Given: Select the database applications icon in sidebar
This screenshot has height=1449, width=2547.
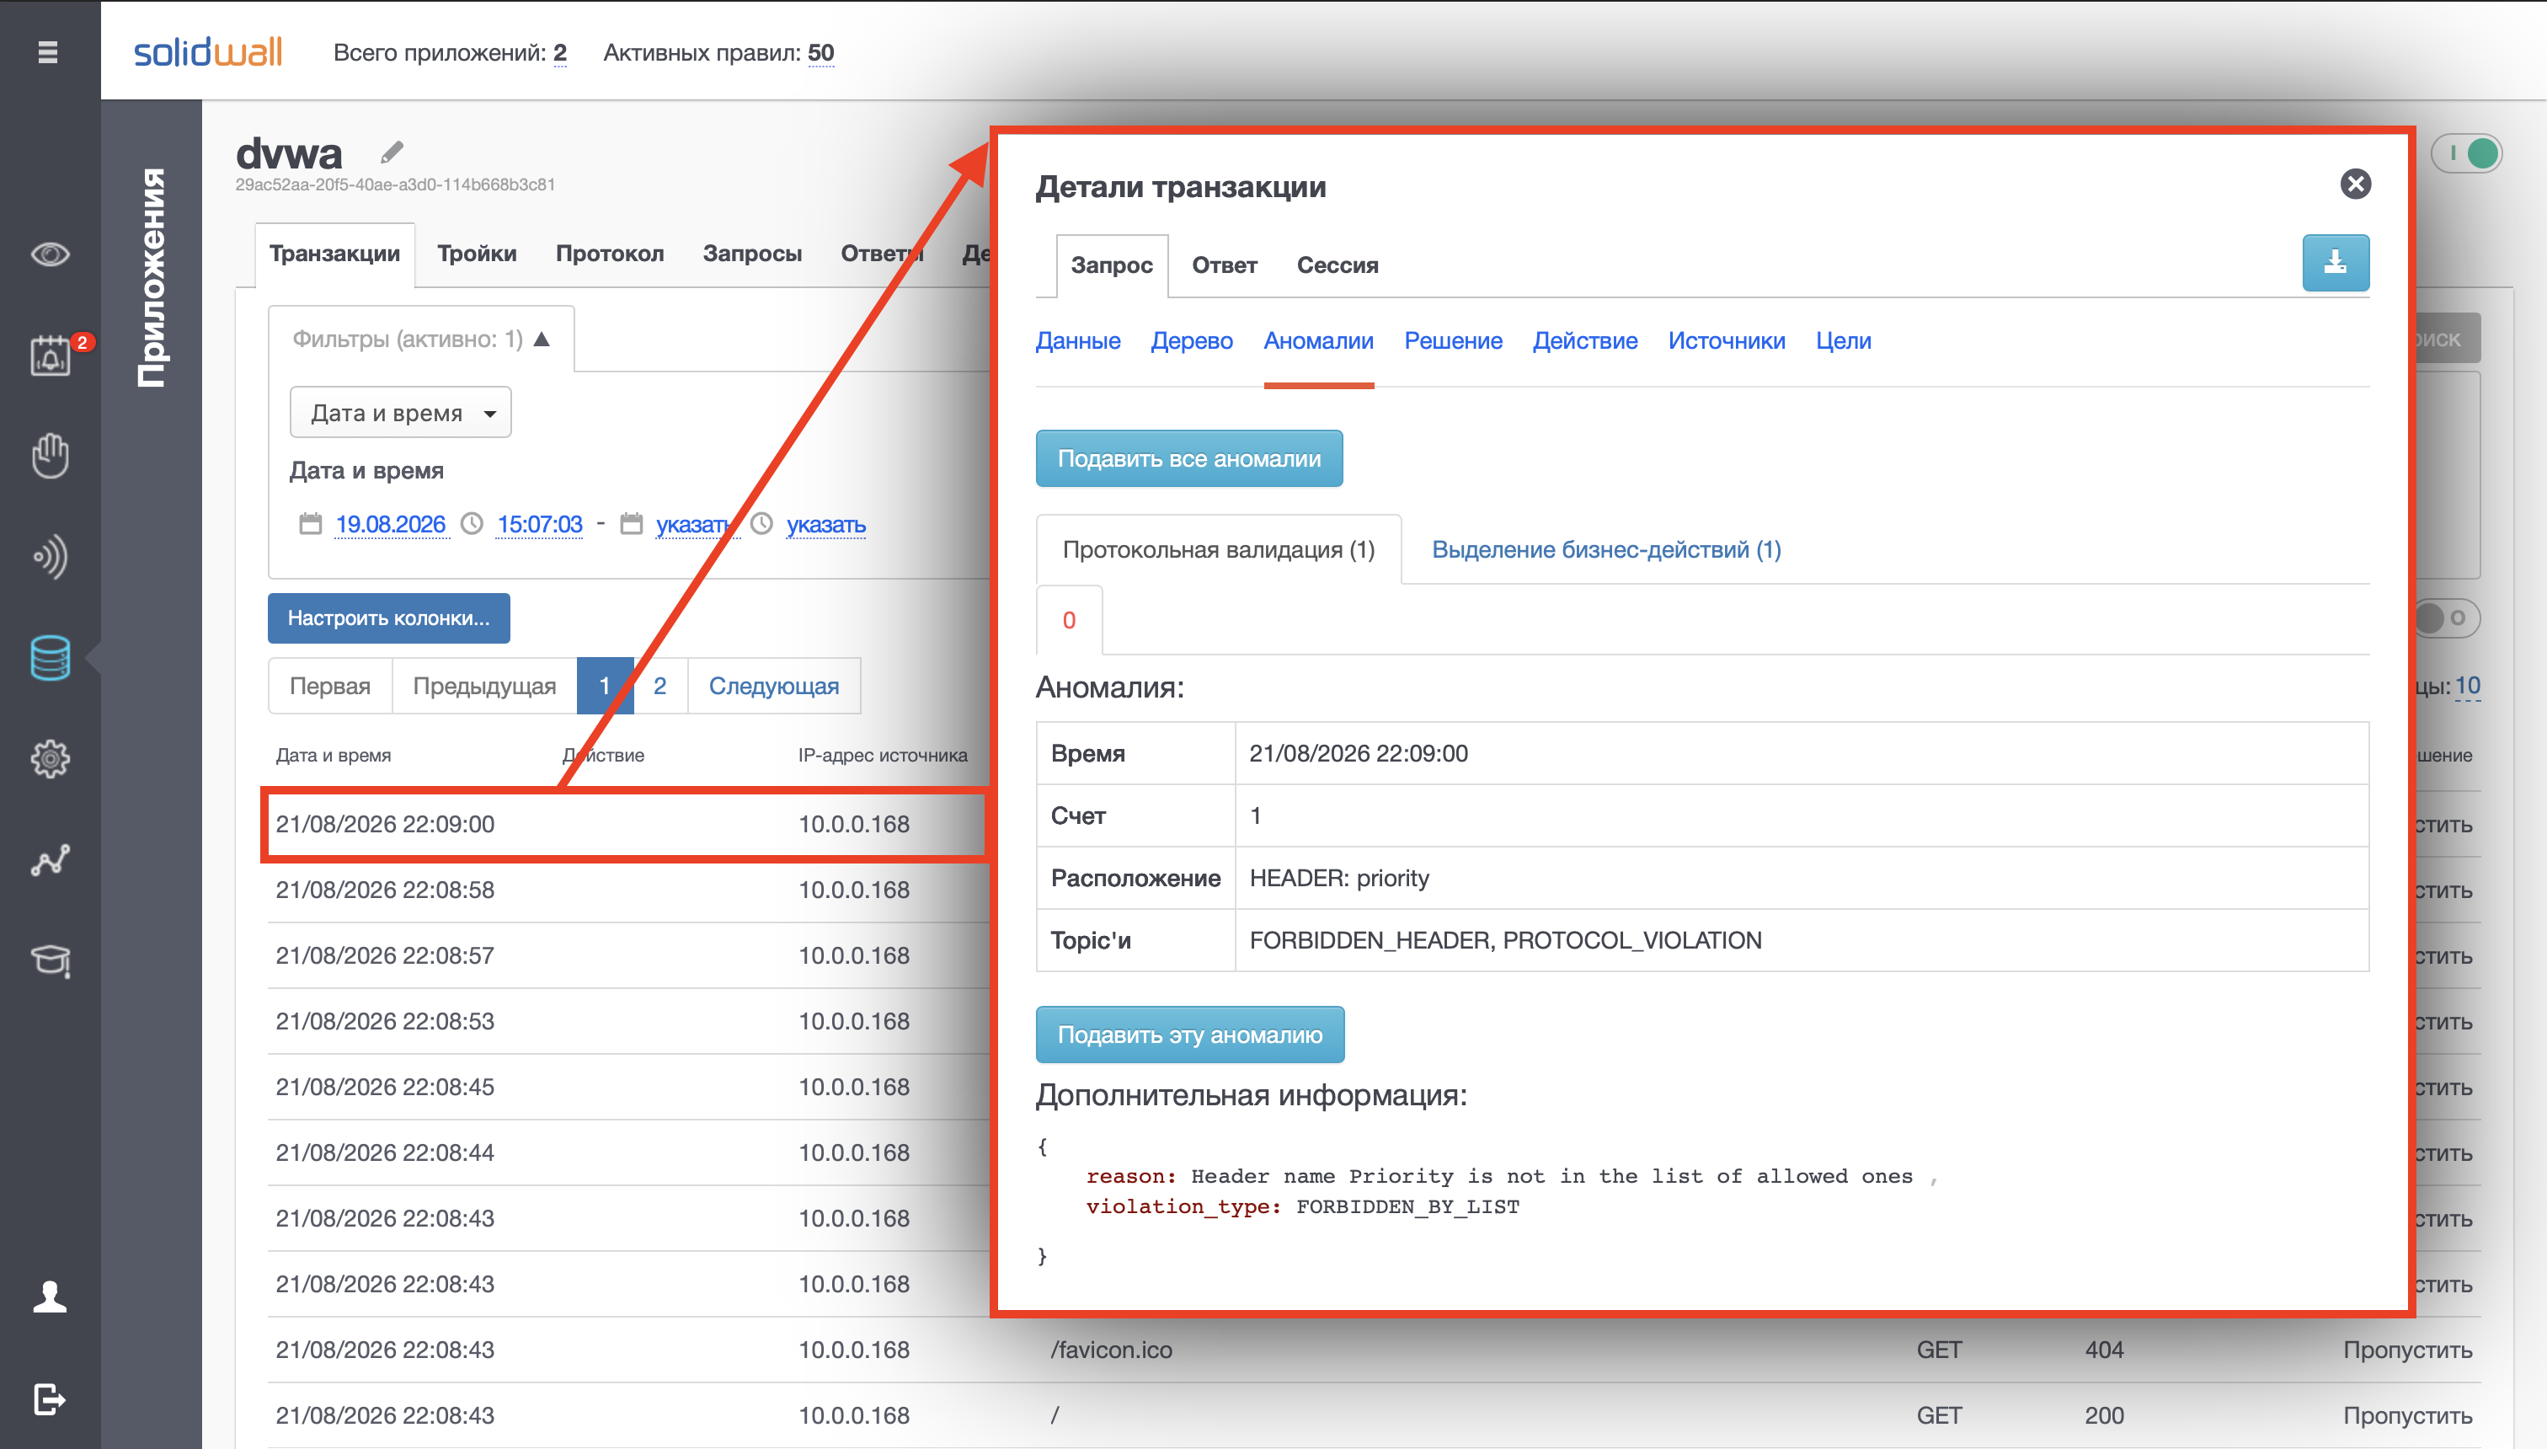Looking at the screenshot, I should point(50,658).
